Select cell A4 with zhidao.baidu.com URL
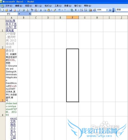Image resolution: width=128 pixels, height=140 pixels. click(x=11, y=109)
